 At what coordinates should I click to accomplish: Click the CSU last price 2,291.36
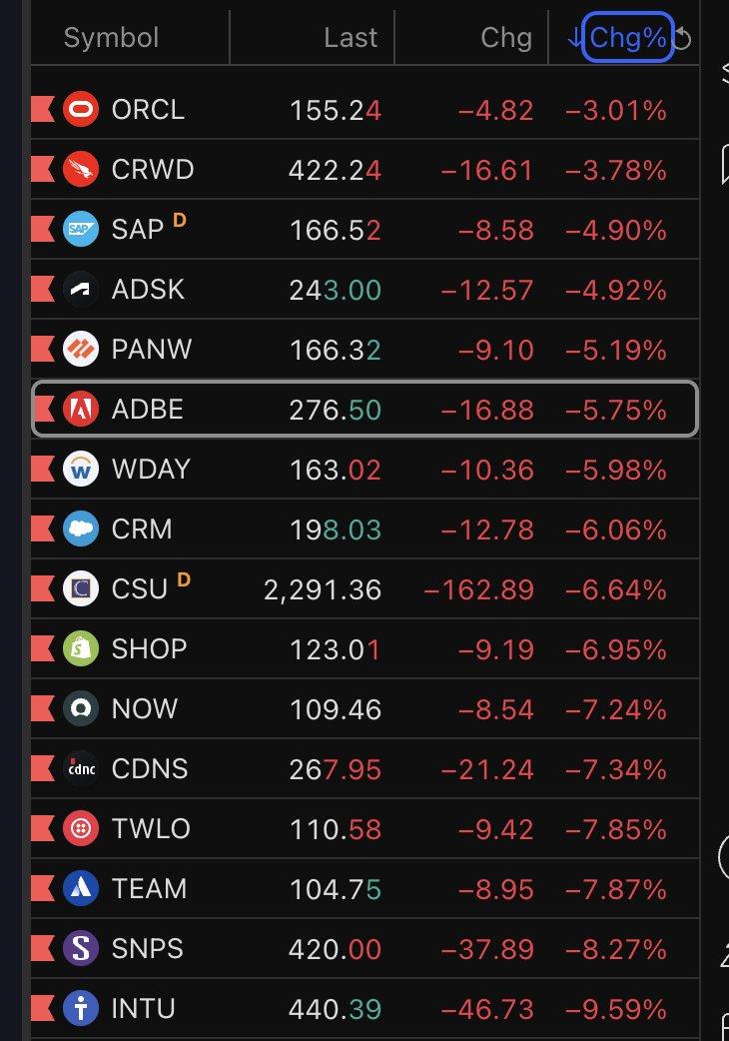tap(323, 588)
